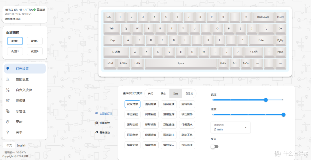This screenshot has width=311, height=160.
Task: Choose the 镭射穿云 lighting effect
Action: [169, 145]
